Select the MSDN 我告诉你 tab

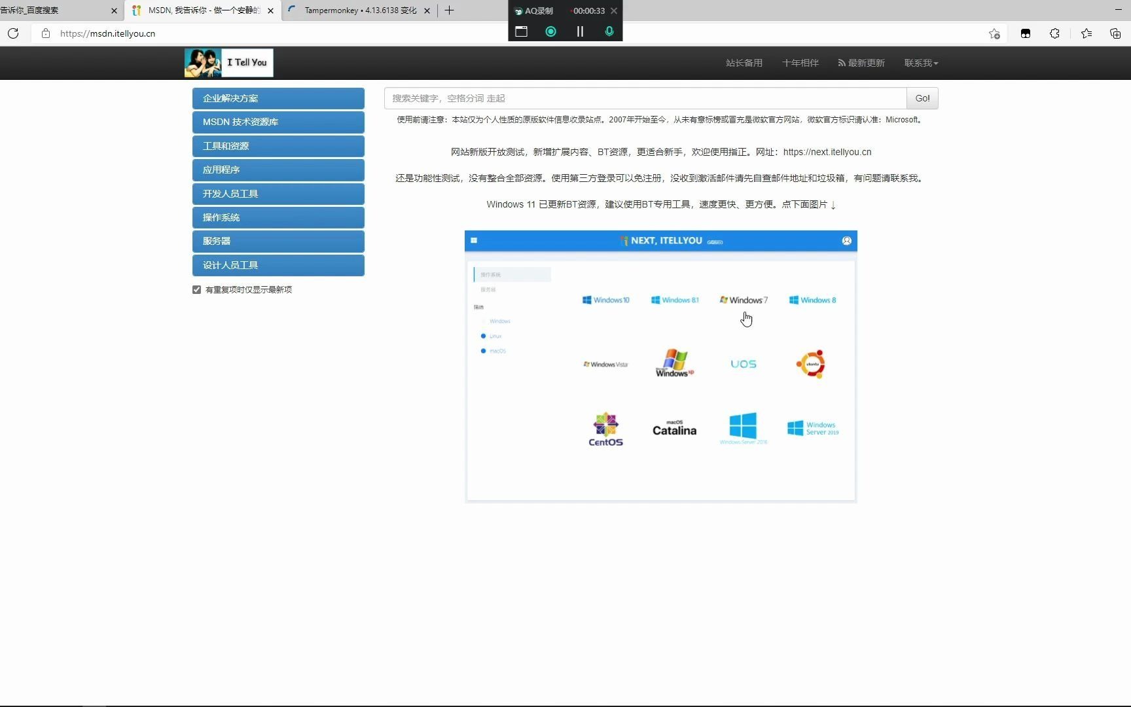[x=203, y=10]
